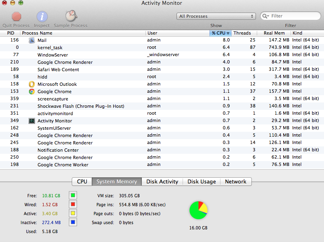Viewport: 324px width, 242px height.
Task: Click the Mail process name text
Action: click(42, 40)
